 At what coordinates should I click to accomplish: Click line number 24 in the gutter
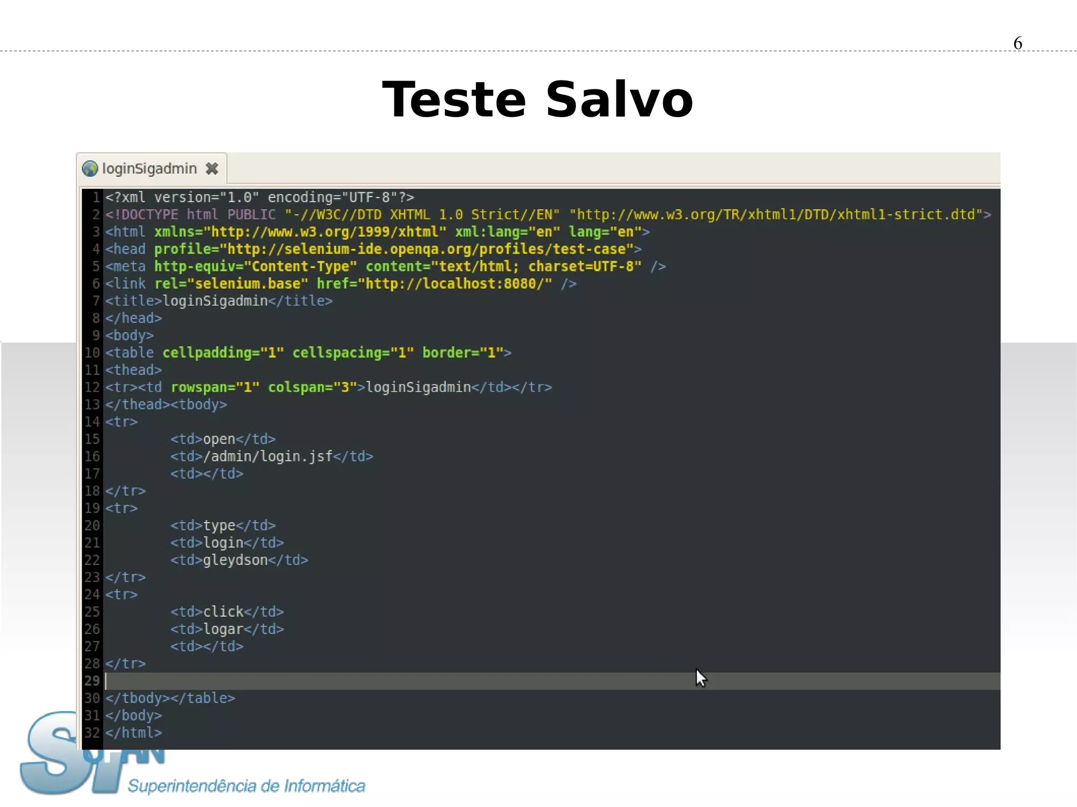[92, 595]
